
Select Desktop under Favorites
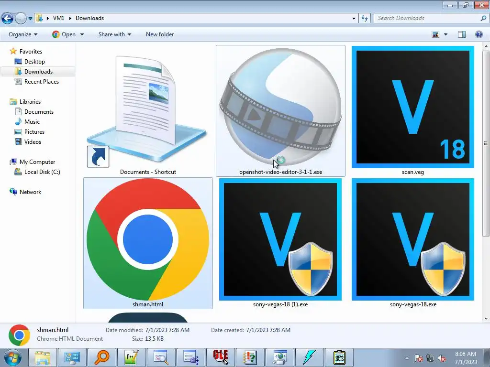[34, 62]
